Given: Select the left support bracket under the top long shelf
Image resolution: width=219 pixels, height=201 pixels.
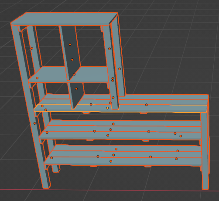Looking at the screenshot, I should tap(86, 112).
